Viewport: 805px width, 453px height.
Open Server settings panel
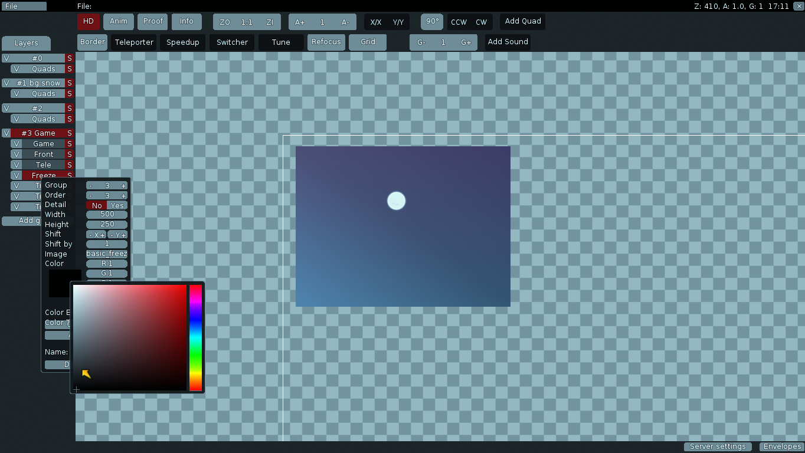pos(718,447)
